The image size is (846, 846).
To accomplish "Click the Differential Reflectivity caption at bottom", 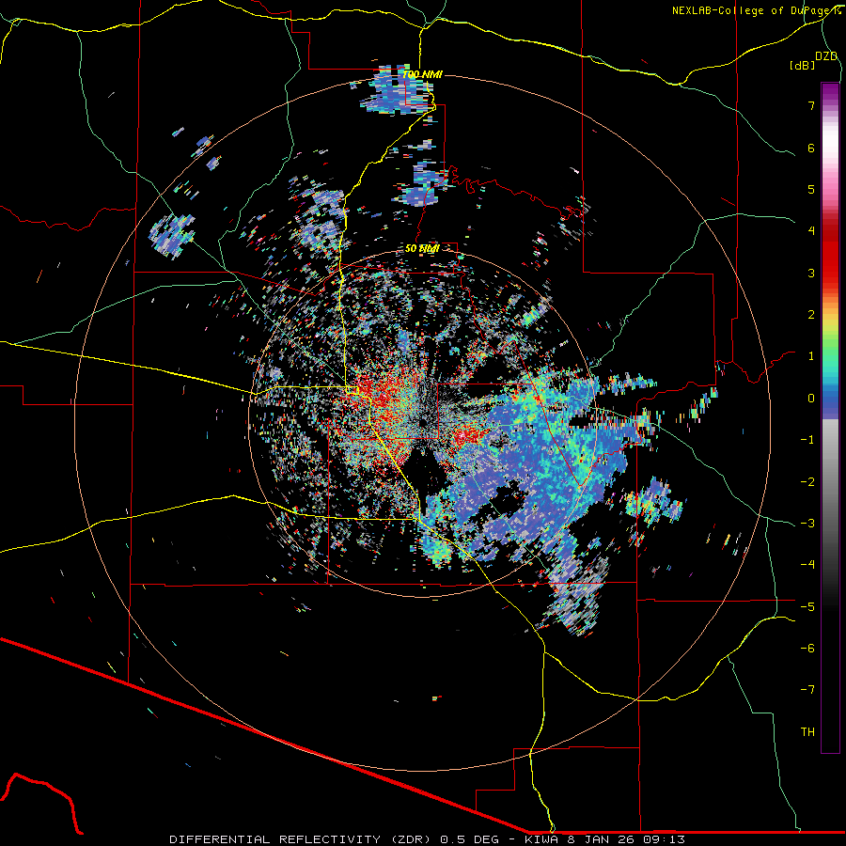I will click(x=427, y=839).
